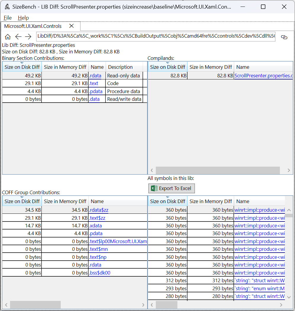Select the 34.5 KB COFF group size cell
The width and height of the screenshot is (295, 311).
coord(22,210)
